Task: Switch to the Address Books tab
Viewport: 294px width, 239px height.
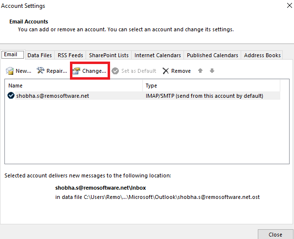Action: [x=262, y=55]
